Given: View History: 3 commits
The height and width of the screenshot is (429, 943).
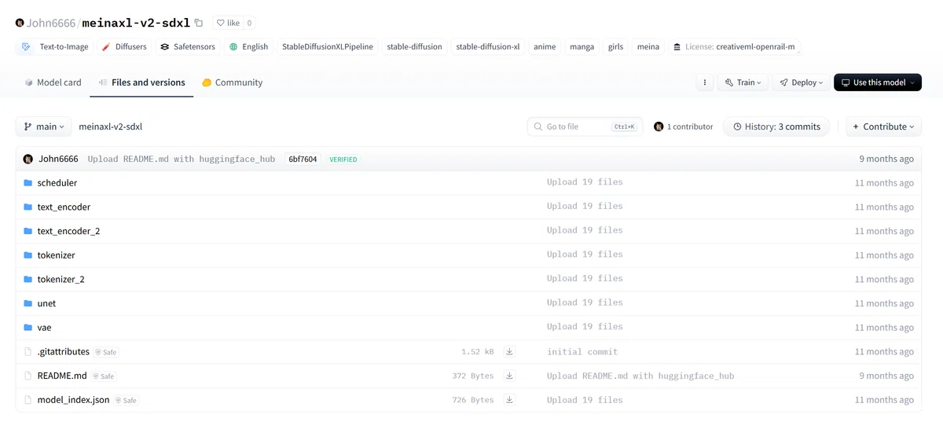Looking at the screenshot, I should pos(776,126).
